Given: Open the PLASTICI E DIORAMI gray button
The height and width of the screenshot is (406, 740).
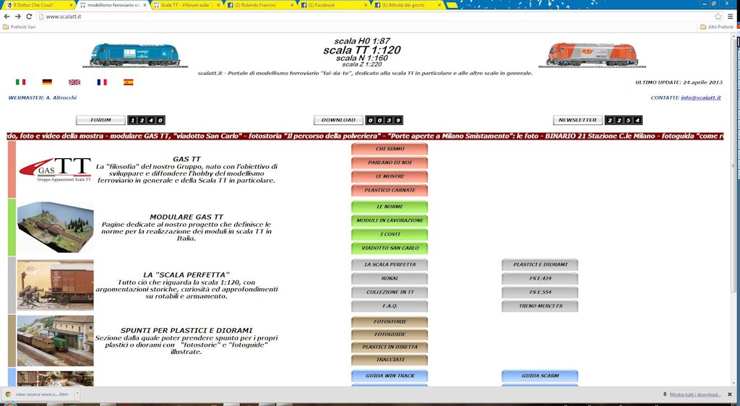Looking at the screenshot, I should (x=540, y=265).
